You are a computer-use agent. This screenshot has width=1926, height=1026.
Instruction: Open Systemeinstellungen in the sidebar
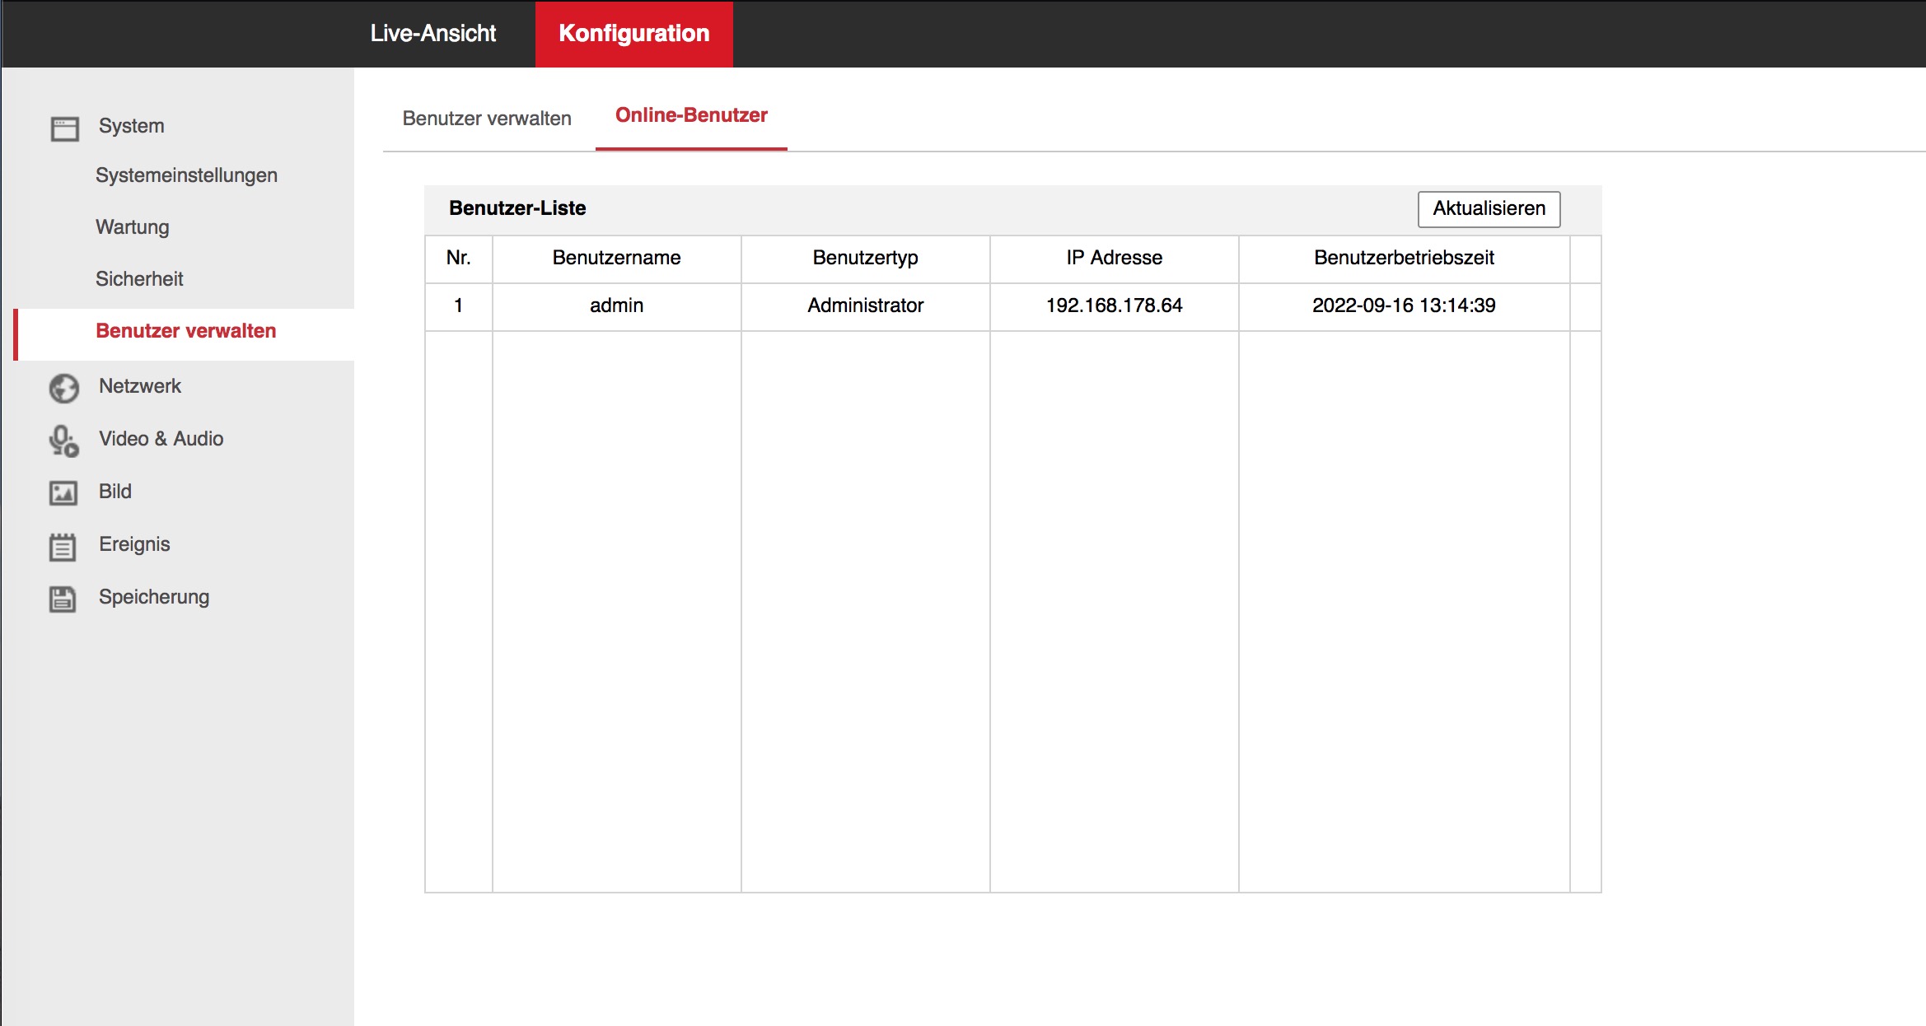[186, 175]
